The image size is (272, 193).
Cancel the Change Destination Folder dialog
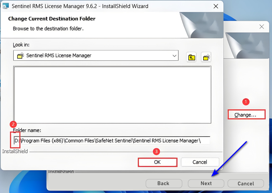pos(200,162)
